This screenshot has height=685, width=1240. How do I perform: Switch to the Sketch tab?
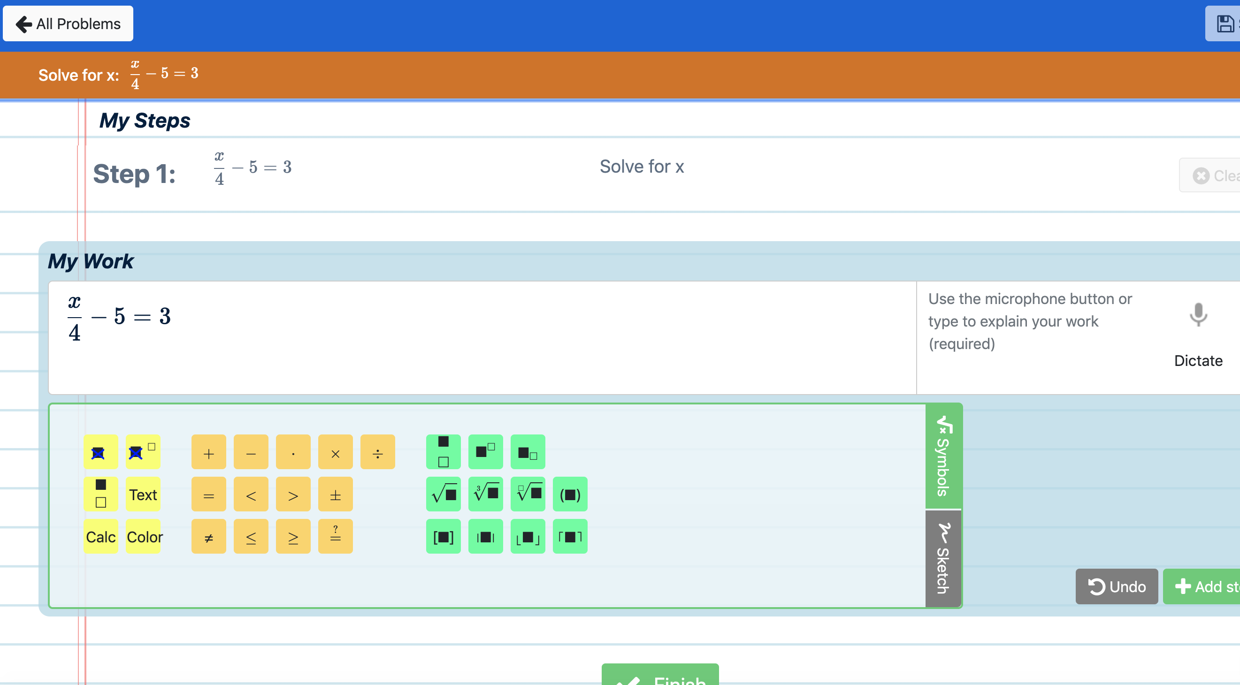[x=942, y=558]
